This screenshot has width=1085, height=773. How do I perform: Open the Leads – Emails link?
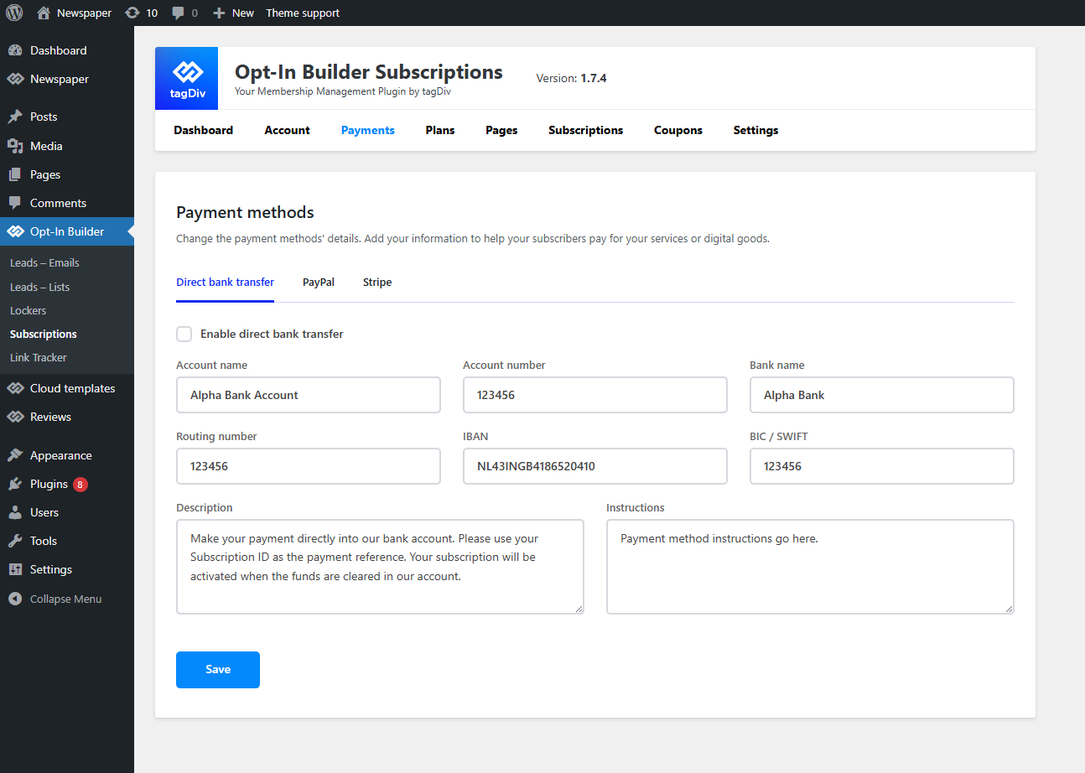coord(44,262)
